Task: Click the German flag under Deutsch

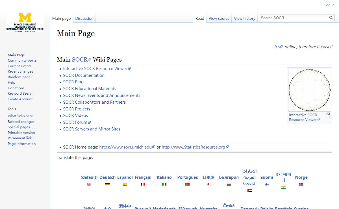Action: [x=107, y=184]
